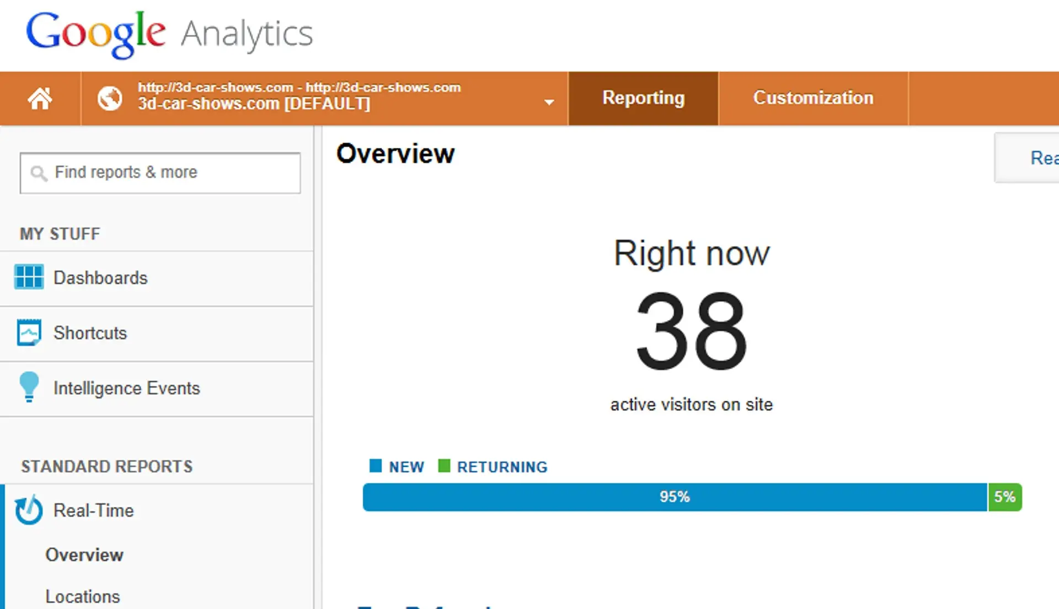Click the 5% returning visitors bar segment
This screenshot has width=1059, height=609.
(x=1005, y=497)
